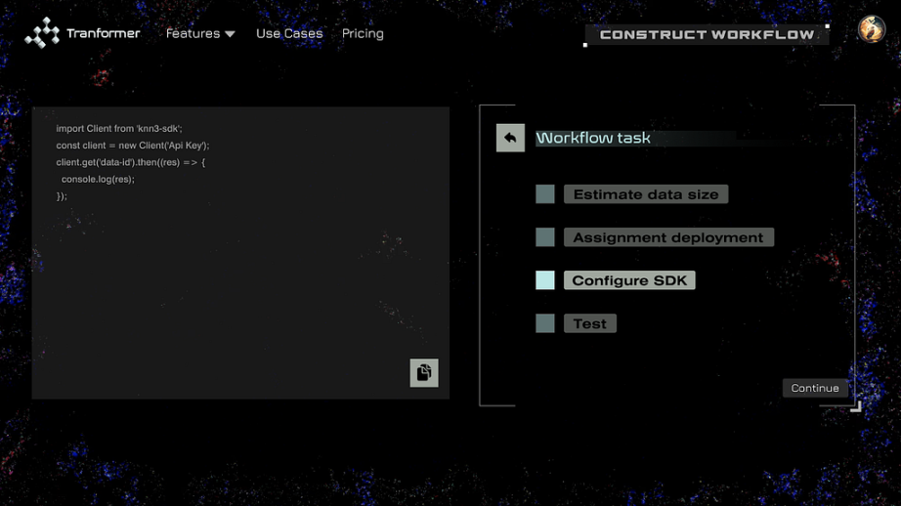Image resolution: width=901 pixels, height=506 pixels.
Task: Copy code with the clipboard icon
Action: 424,373
